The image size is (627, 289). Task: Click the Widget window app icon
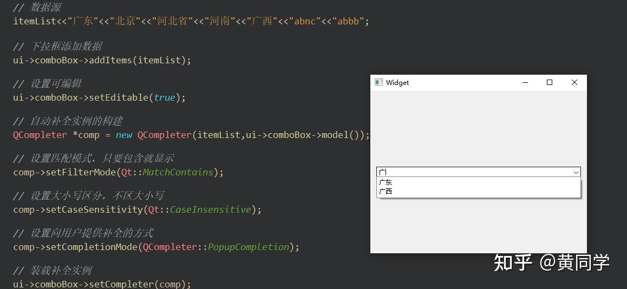click(378, 82)
